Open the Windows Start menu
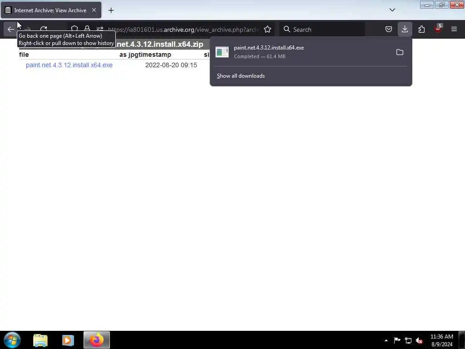Image resolution: width=465 pixels, height=349 pixels. (12, 340)
